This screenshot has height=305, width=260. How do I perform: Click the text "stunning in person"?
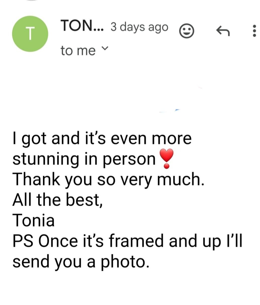(84, 159)
